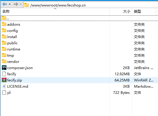Toggle sort order caret above 名称 column
Image resolution: width=158 pixels, height=116 pixels.
pyautogui.click(x=55, y=9)
